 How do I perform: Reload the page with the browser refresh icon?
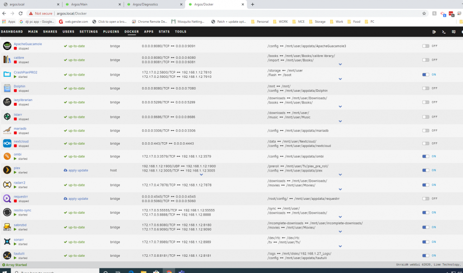[20, 13]
